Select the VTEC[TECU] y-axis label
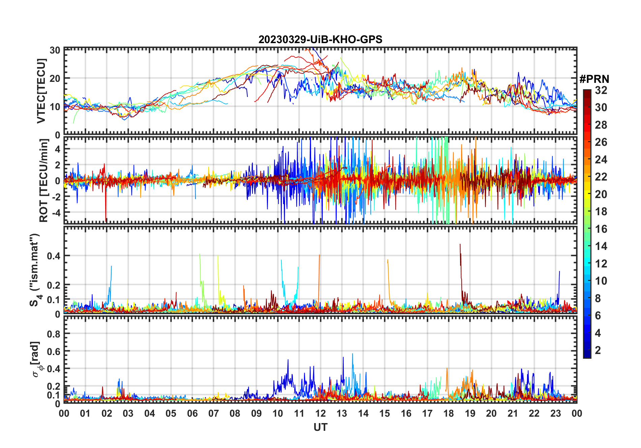The width and height of the screenshot is (641, 448). pos(41,91)
